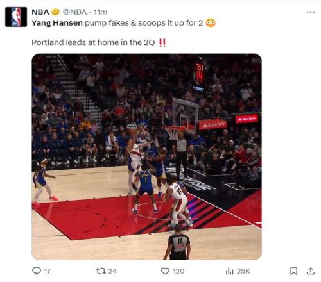The image size is (321, 282).
Task: Share the post via upload arrow icon
Action: click(x=310, y=271)
